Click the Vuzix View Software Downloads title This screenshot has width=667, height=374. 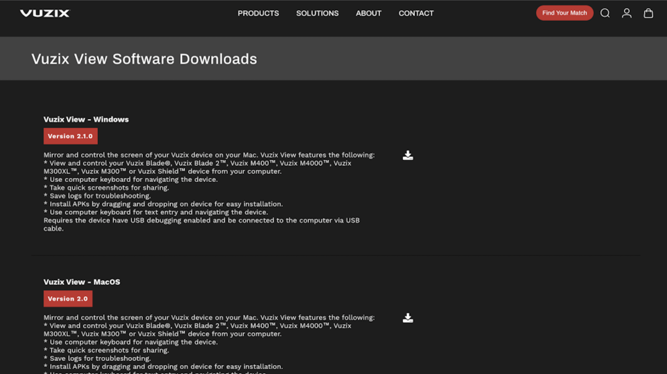(144, 59)
